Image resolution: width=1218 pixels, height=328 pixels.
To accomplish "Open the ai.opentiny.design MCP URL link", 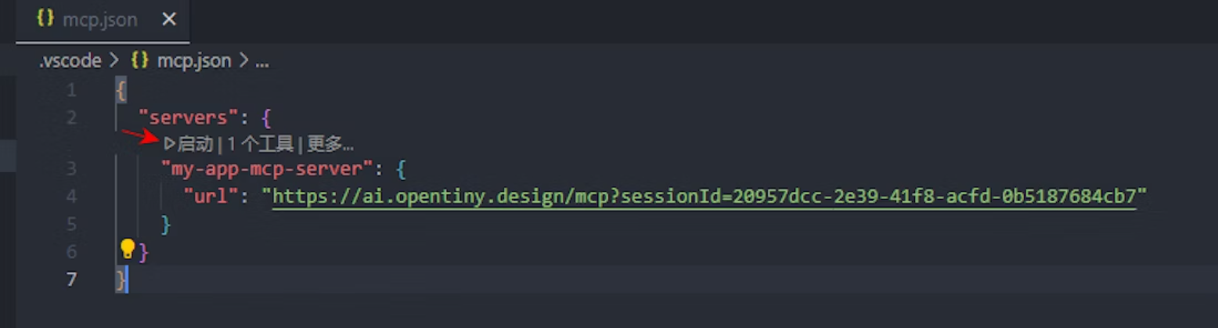I will point(704,196).
